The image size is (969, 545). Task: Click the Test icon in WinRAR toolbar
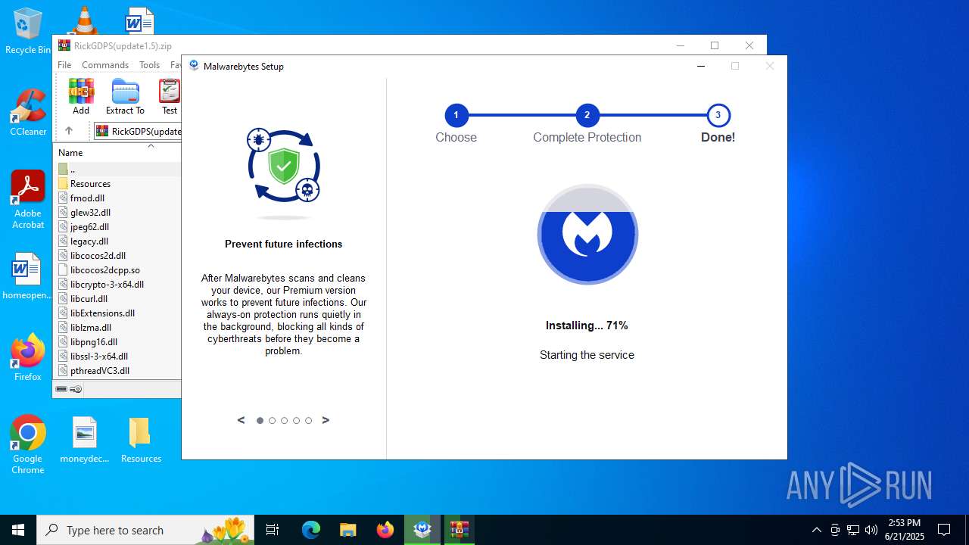pos(170,96)
